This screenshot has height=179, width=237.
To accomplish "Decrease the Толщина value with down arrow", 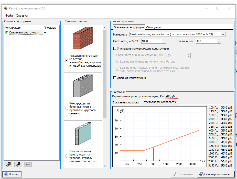I will (x=219, y=42).
